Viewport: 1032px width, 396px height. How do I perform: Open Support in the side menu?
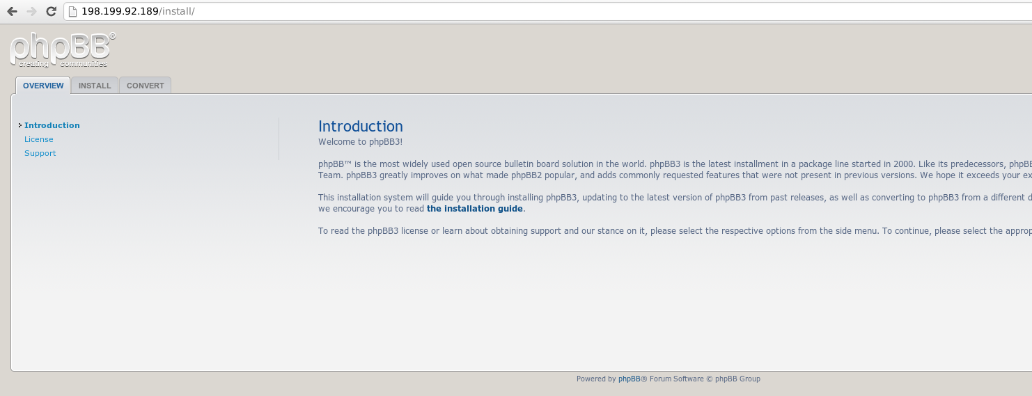click(40, 153)
